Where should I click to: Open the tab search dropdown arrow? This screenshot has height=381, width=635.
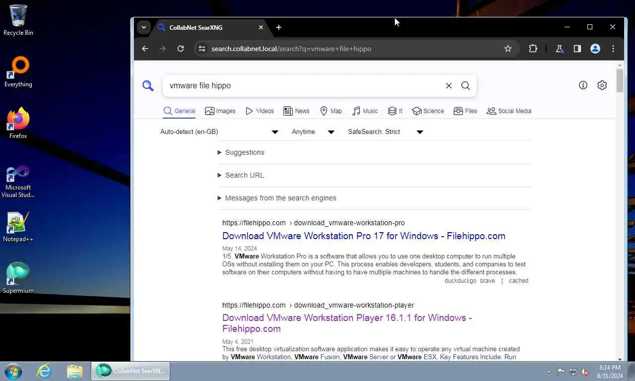coord(143,27)
